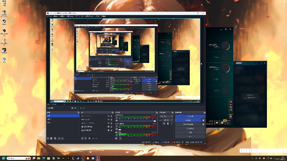Adjust the second mixer channel volume slider
287x161 pixels.
pyautogui.click(x=137, y=130)
